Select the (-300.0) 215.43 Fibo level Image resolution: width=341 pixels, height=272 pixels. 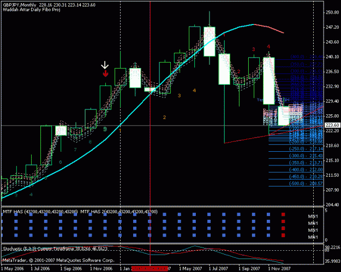pos(306,156)
